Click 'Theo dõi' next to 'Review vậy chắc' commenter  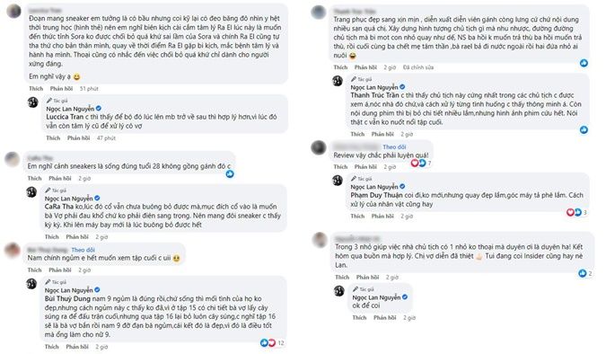394,147
